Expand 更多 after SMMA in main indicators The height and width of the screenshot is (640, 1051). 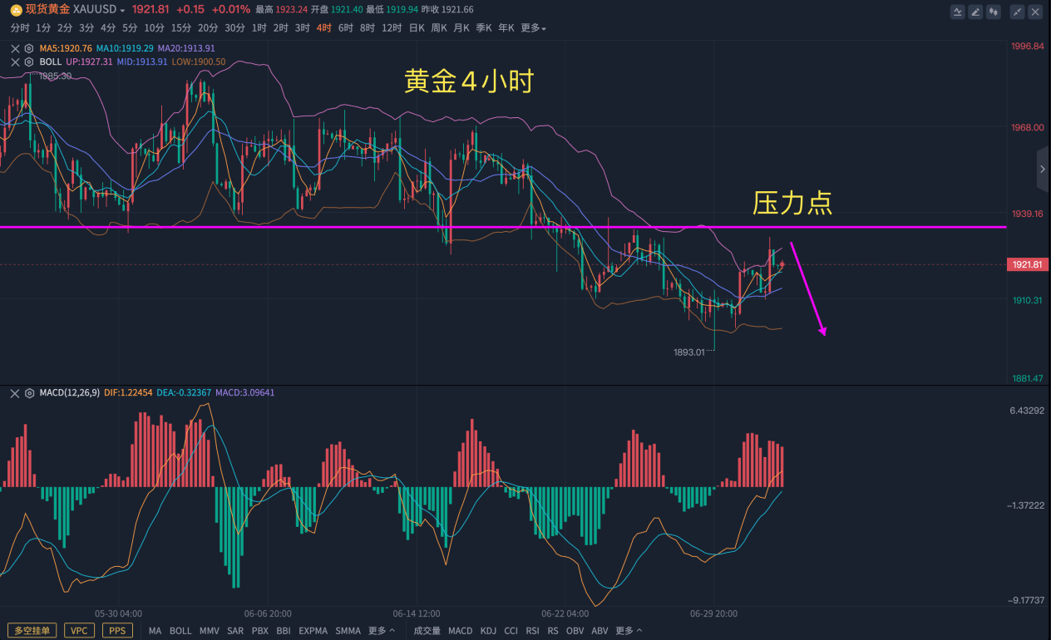[x=382, y=631]
